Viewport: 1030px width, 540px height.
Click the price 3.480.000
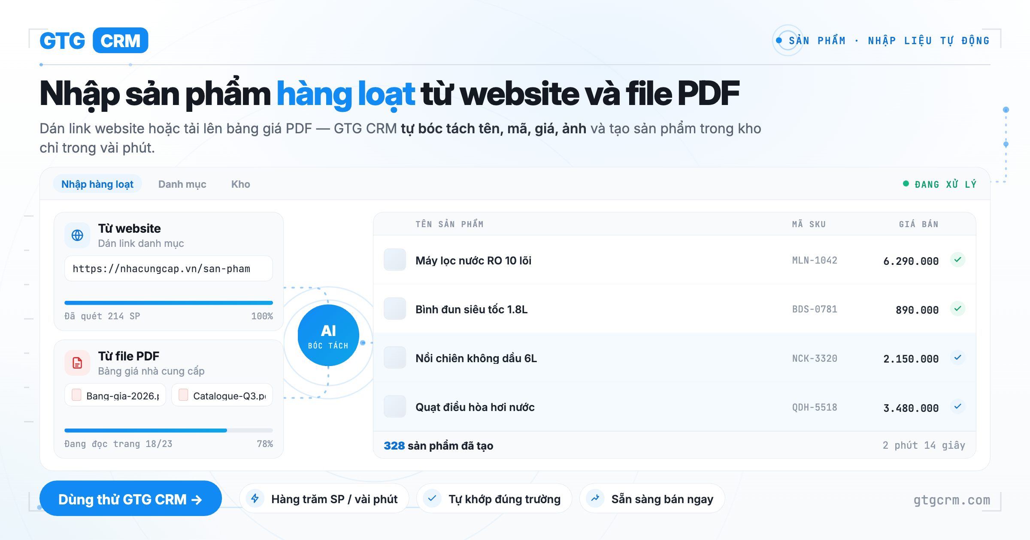click(x=911, y=408)
